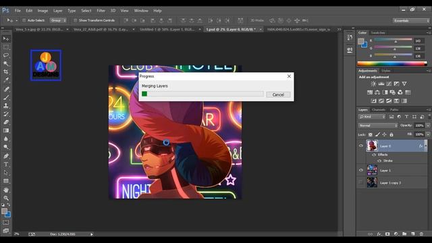The image size is (432, 243).
Task: Click the foreground color swatch in the toolbox
Action: 4,211
